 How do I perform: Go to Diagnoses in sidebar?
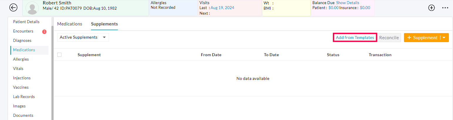22,41
